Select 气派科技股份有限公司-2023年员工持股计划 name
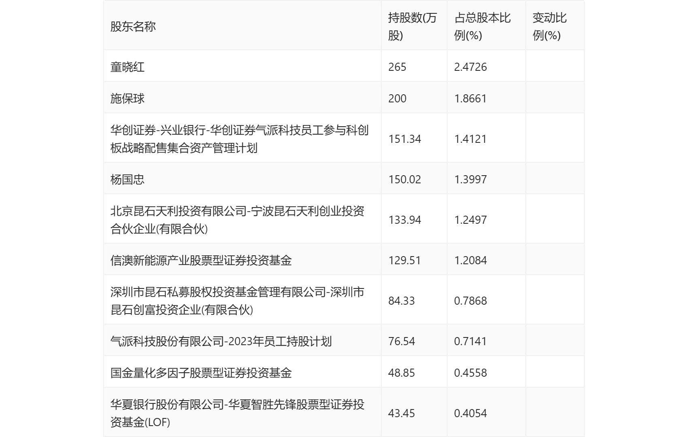688x437 pixels. click(x=221, y=341)
